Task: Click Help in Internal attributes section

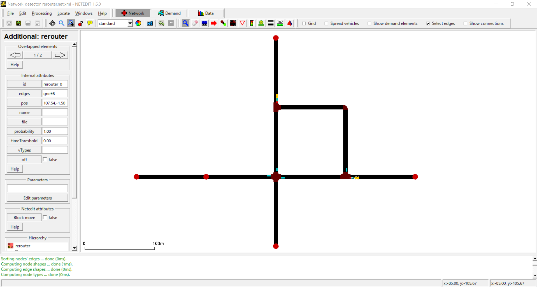Action: click(15, 169)
